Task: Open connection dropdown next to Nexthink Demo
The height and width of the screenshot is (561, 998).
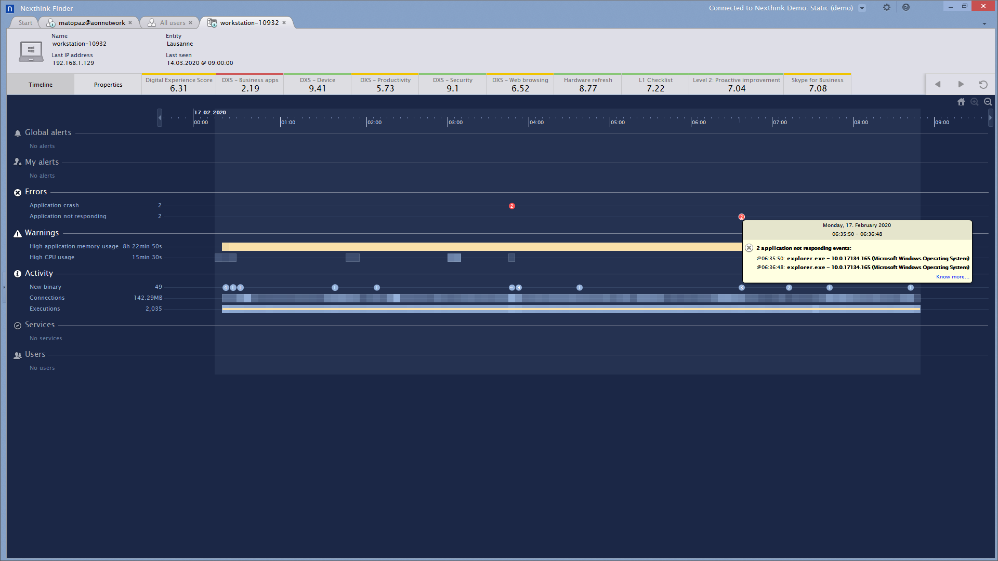Action: [x=862, y=8]
